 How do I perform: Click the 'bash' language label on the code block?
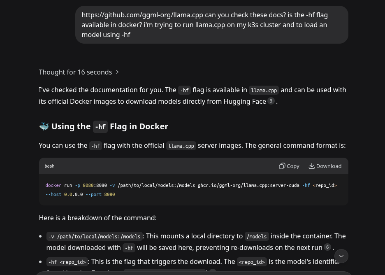(x=49, y=166)
